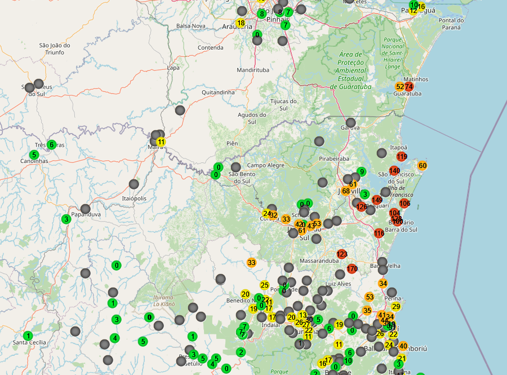507x375 pixels.
Task: Click the green 3 marker near Papanduva
Action: point(66,219)
